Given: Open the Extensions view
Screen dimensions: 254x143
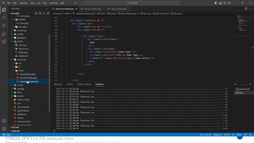Looking at the screenshot, I should tap(4, 42).
